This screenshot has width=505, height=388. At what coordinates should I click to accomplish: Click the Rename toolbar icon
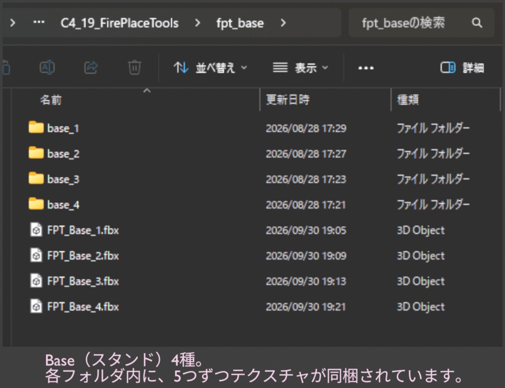47,68
